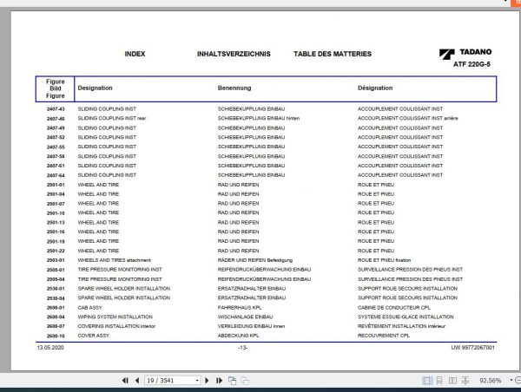Click 'WHEELS AND TIRES attachment' entry
The height and width of the screenshot is (392, 521).
[x=114, y=260]
